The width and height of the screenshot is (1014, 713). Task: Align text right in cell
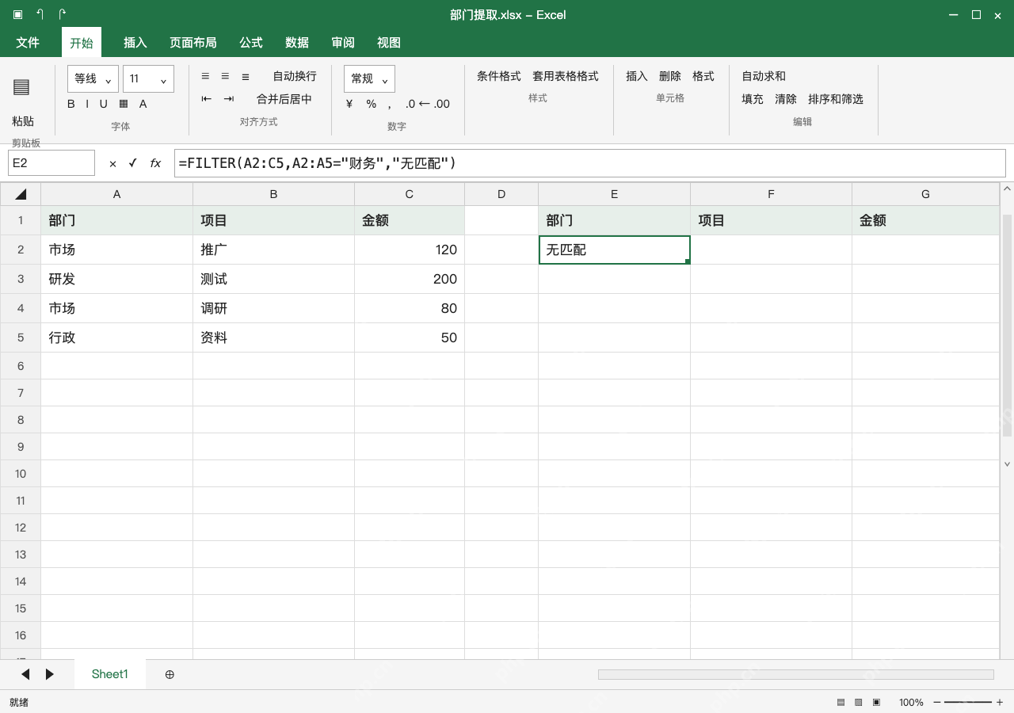[x=246, y=76]
